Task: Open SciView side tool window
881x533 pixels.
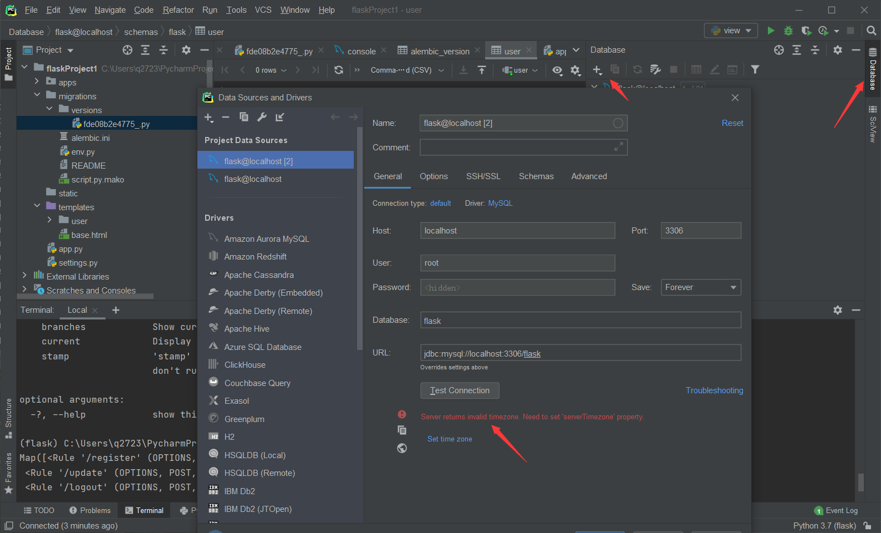Action: (873, 124)
